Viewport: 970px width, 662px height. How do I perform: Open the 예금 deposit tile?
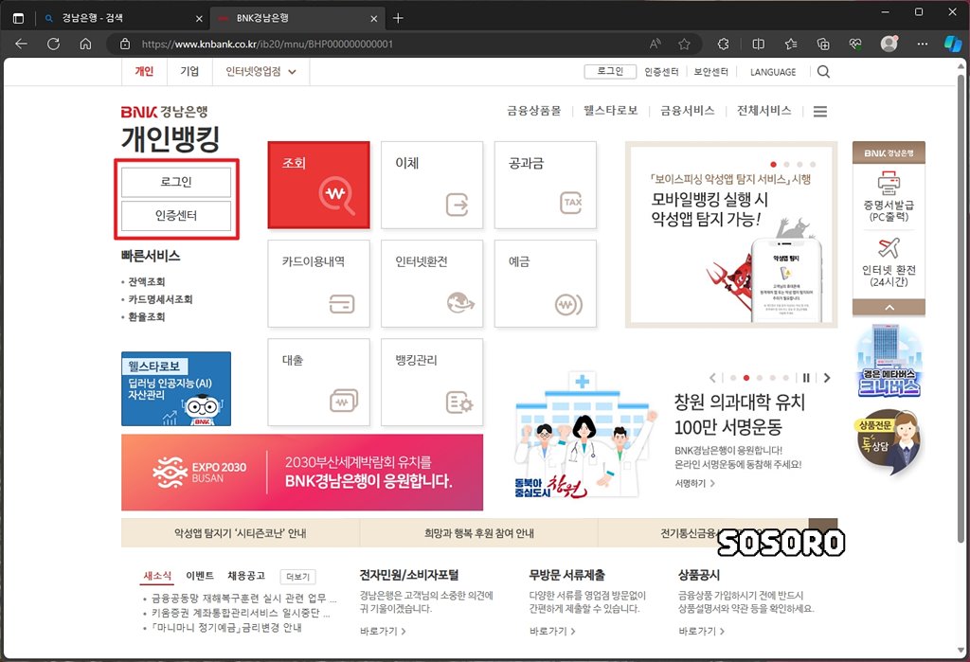coord(545,283)
